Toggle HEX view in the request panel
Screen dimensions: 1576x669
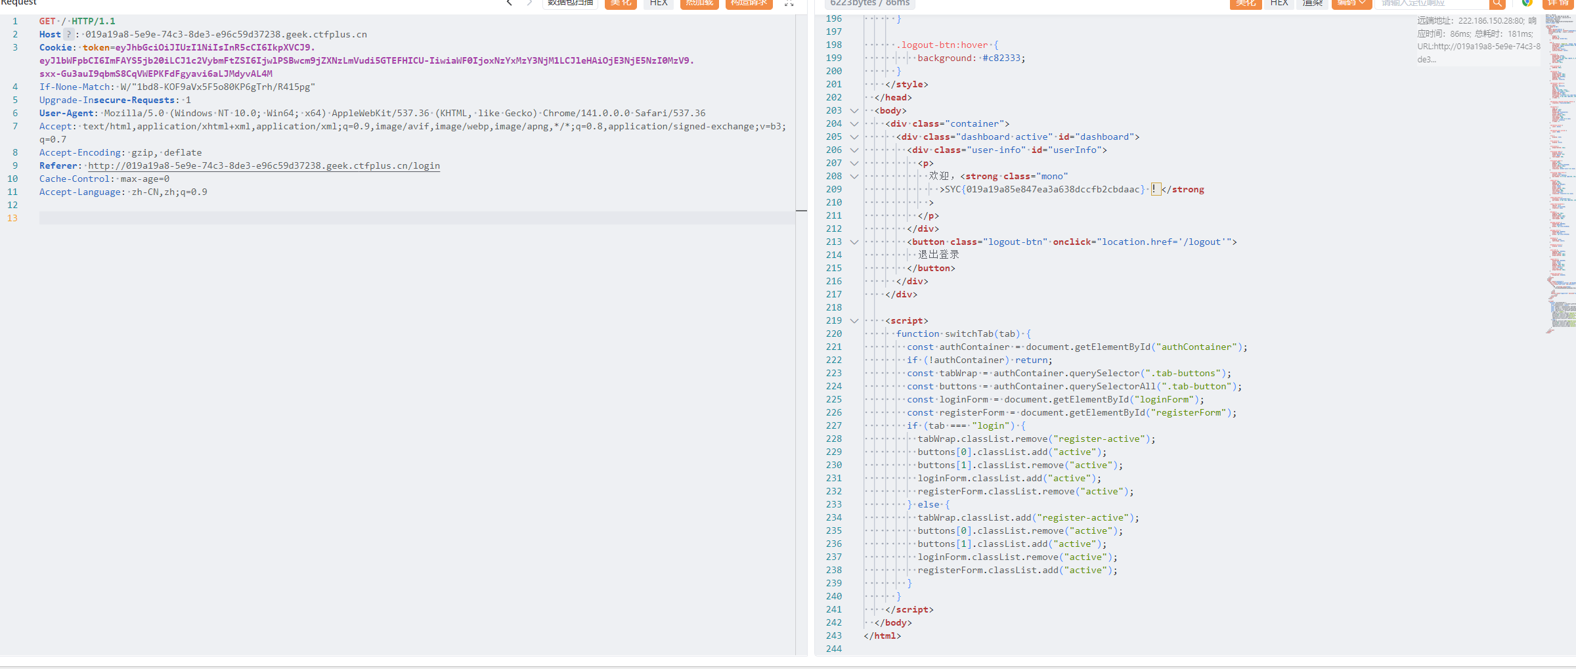pyautogui.click(x=658, y=3)
